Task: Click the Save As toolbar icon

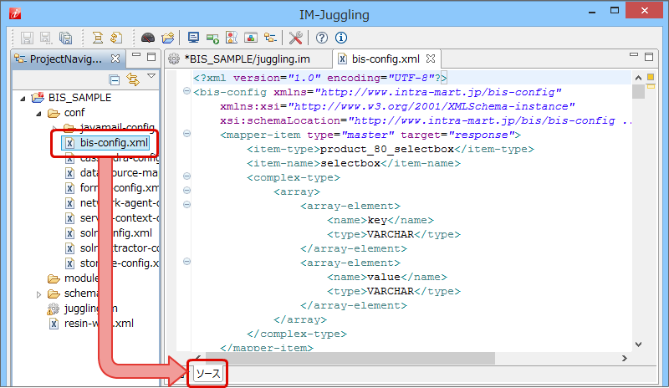Action: [46, 38]
